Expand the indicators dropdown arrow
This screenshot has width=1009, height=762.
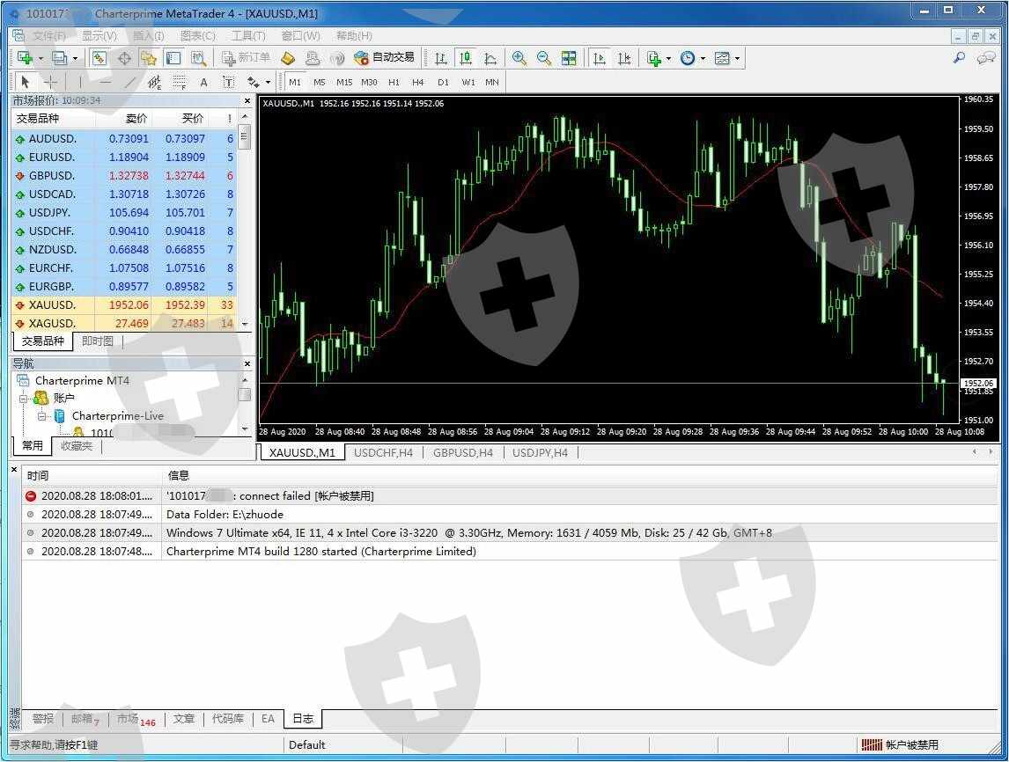point(668,59)
